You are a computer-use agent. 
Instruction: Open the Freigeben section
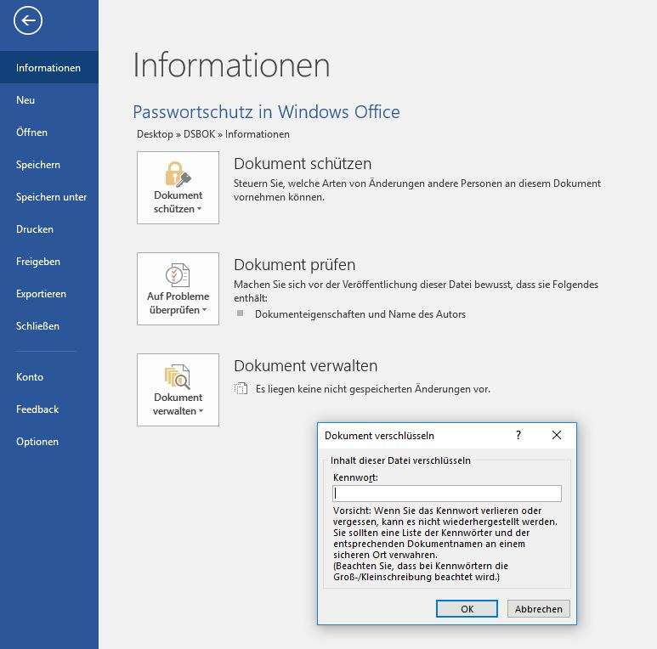[49, 262]
